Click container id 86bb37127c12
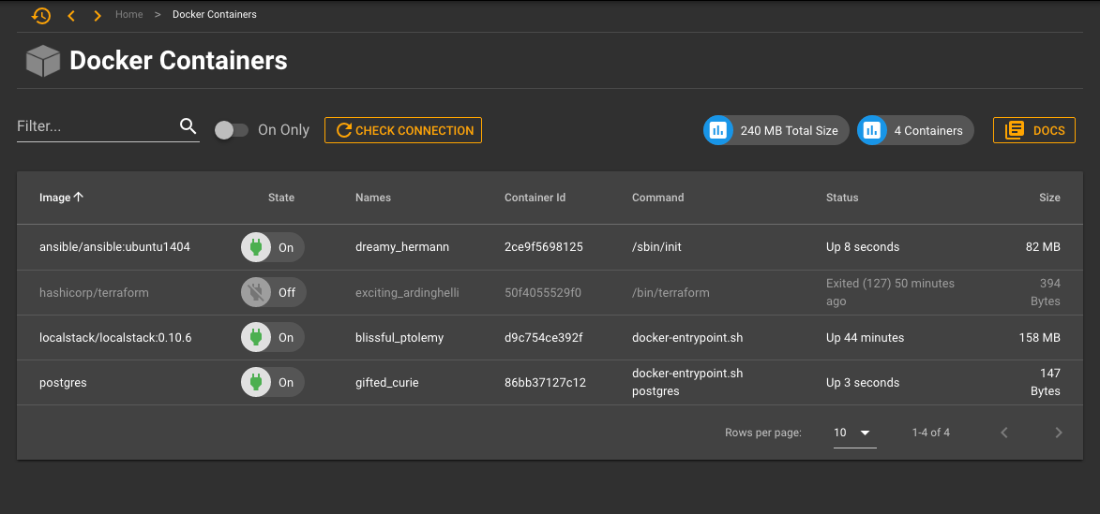 (x=545, y=382)
